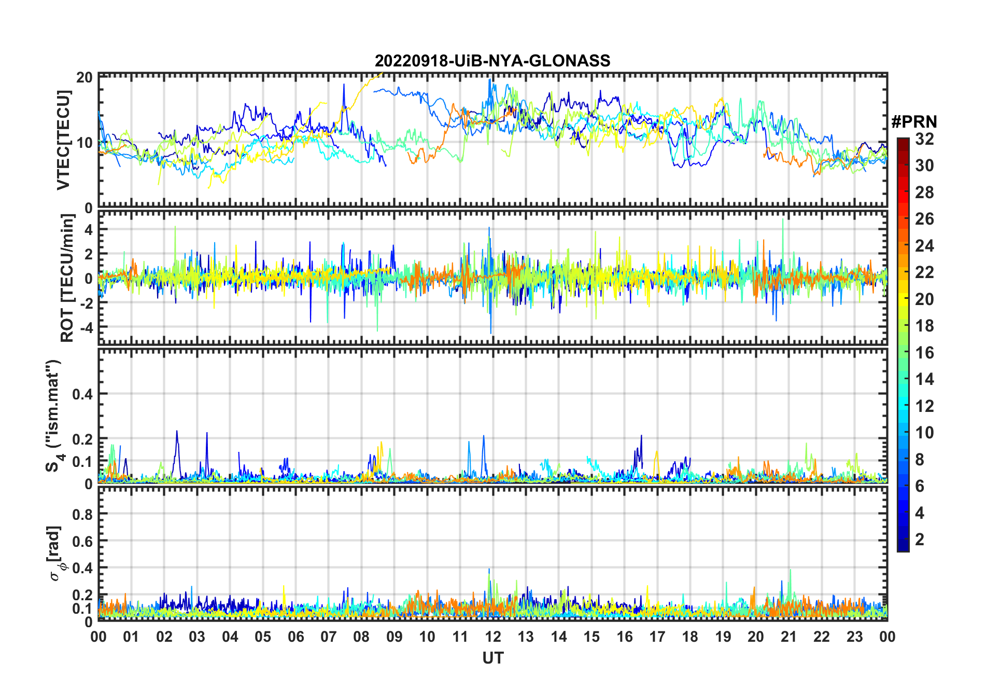The image size is (986, 690).
Task: Click the "8" label beside the PRN colorbar
Action: 920,460
